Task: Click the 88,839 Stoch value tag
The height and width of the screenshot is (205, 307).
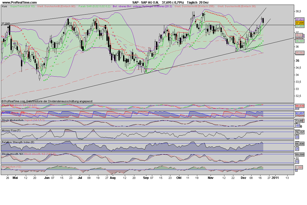Action: [x=300, y=106]
